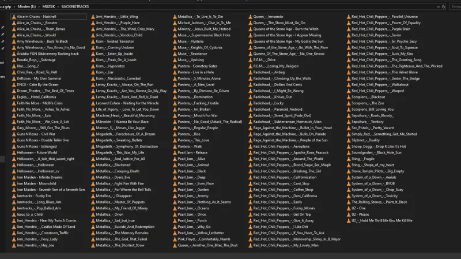The height and width of the screenshot is (259, 461).
Task: Click VLC icon beside Pantera_-_Walk
Action: (x=175, y=147)
